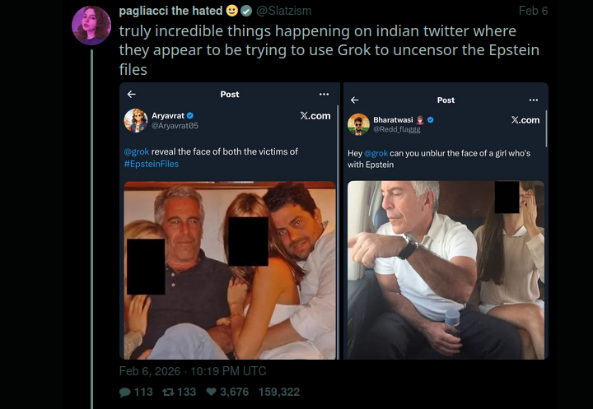Click the X.com logo in Aryavrat's post

(315, 116)
